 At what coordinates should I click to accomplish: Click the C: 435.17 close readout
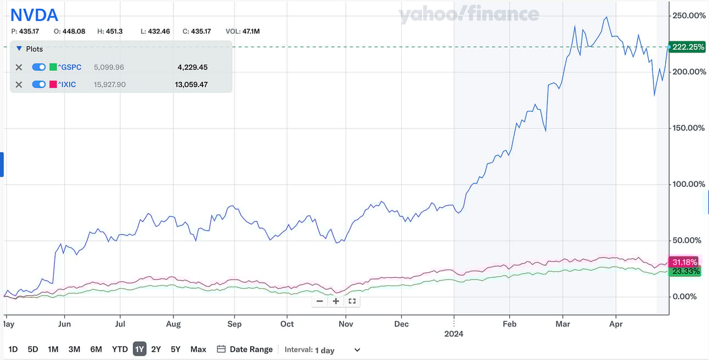pos(197,31)
